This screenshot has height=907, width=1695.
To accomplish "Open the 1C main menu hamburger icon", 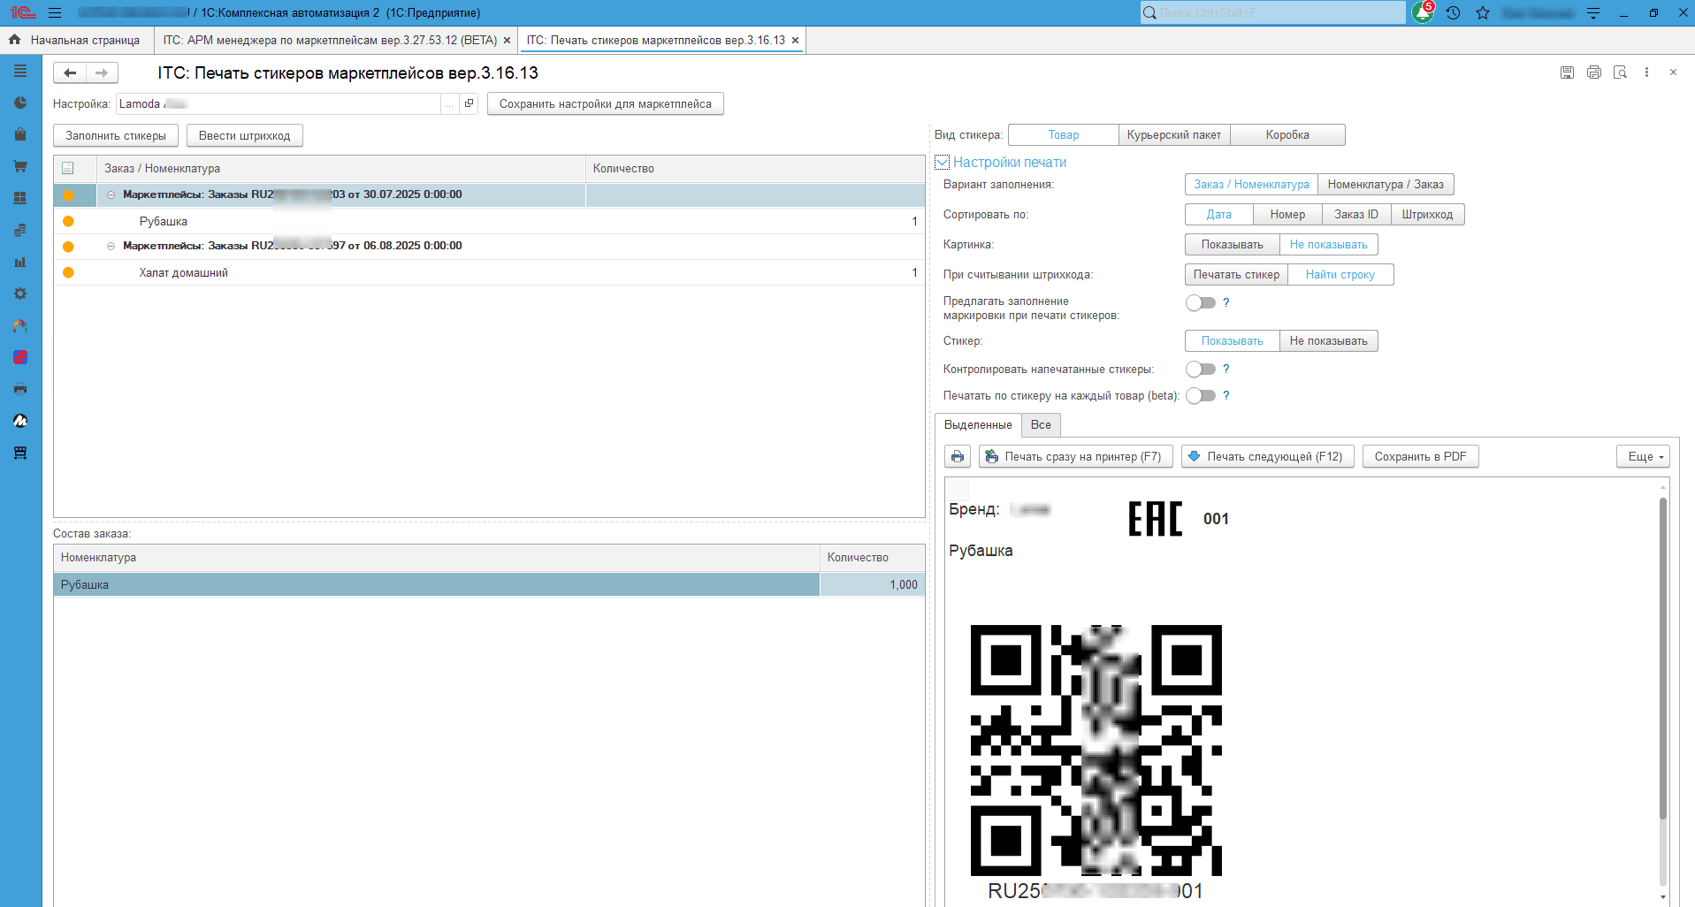I will (55, 13).
